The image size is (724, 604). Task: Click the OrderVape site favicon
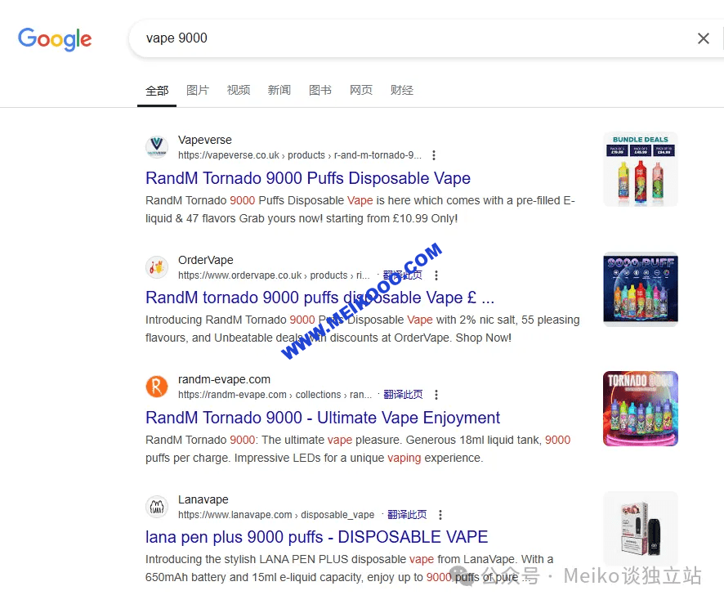click(157, 267)
